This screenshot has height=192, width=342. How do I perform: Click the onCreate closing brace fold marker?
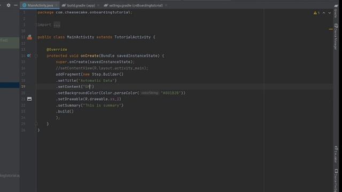[x=36, y=124]
